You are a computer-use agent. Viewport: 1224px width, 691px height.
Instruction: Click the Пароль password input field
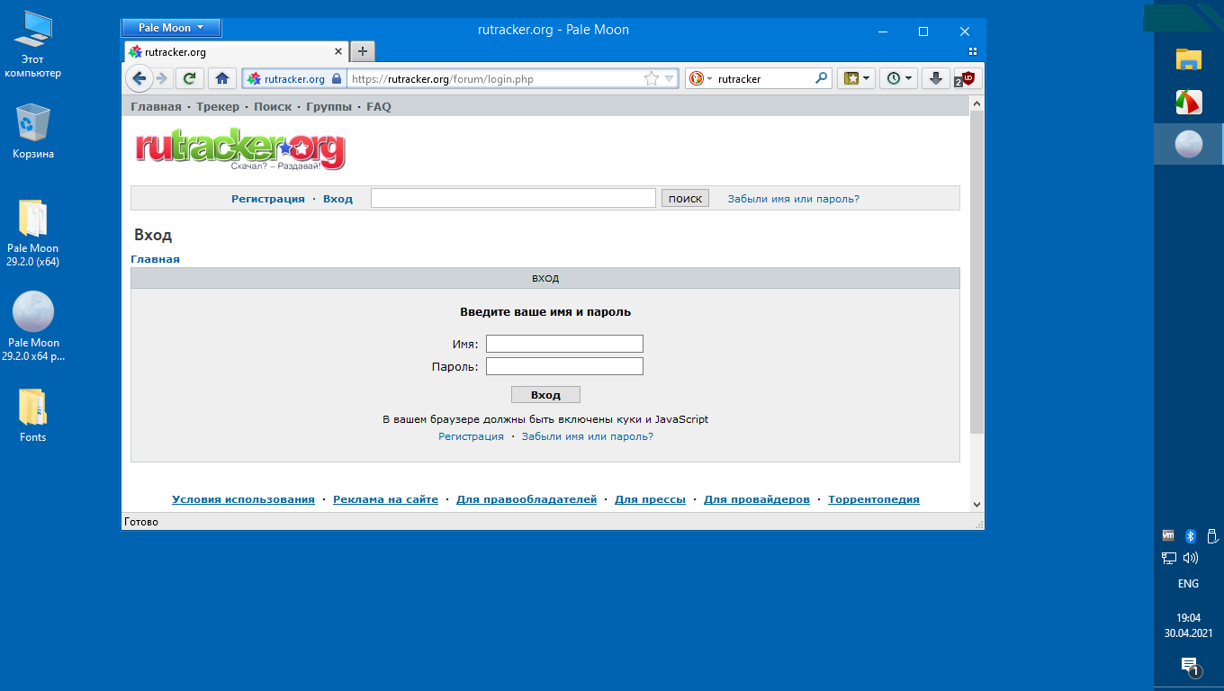[x=564, y=366]
